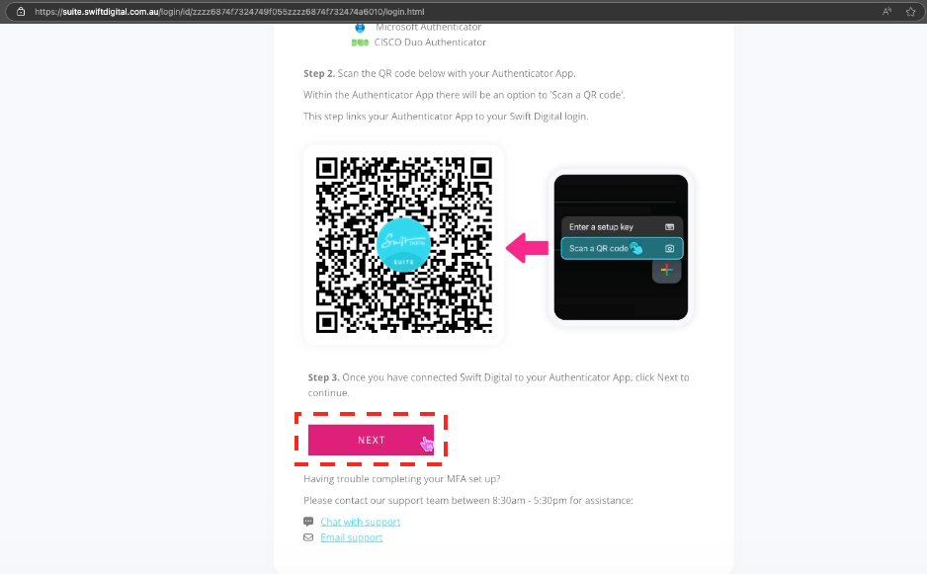Click the 'Step 2.' heading text
The height and width of the screenshot is (574, 927).
pyautogui.click(x=319, y=73)
